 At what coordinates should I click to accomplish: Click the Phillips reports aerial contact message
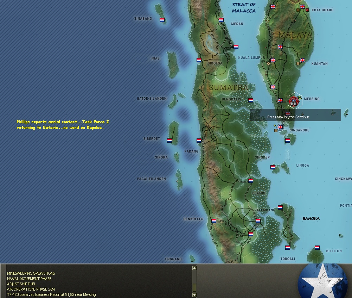click(x=63, y=125)
